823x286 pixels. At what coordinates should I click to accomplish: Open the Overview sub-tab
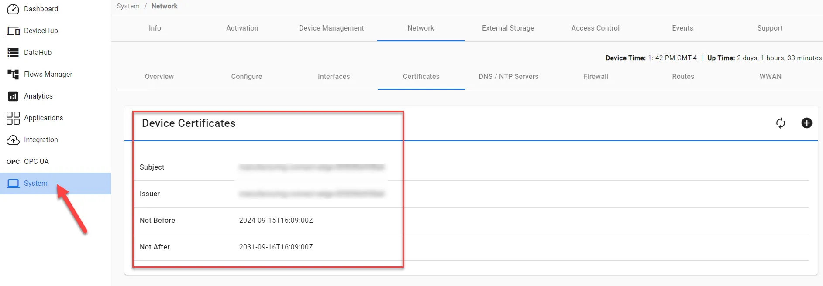click(x=159, y=76)
